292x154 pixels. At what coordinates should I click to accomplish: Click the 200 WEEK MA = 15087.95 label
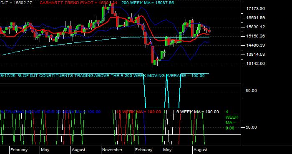click(x=148, y=3)
